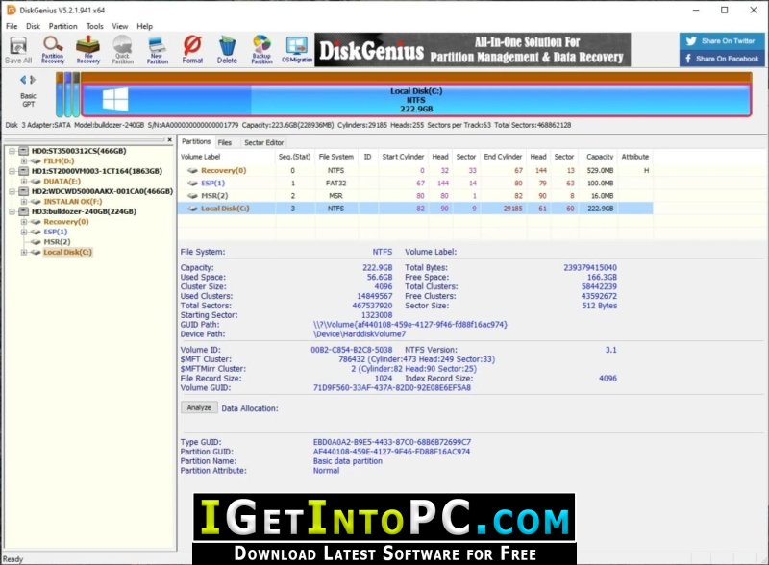Expand the Local Disk(C:) tree node
The image size is (769, 565).
coord(23,252)
